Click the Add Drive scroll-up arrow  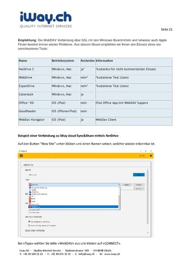(148, 170)
